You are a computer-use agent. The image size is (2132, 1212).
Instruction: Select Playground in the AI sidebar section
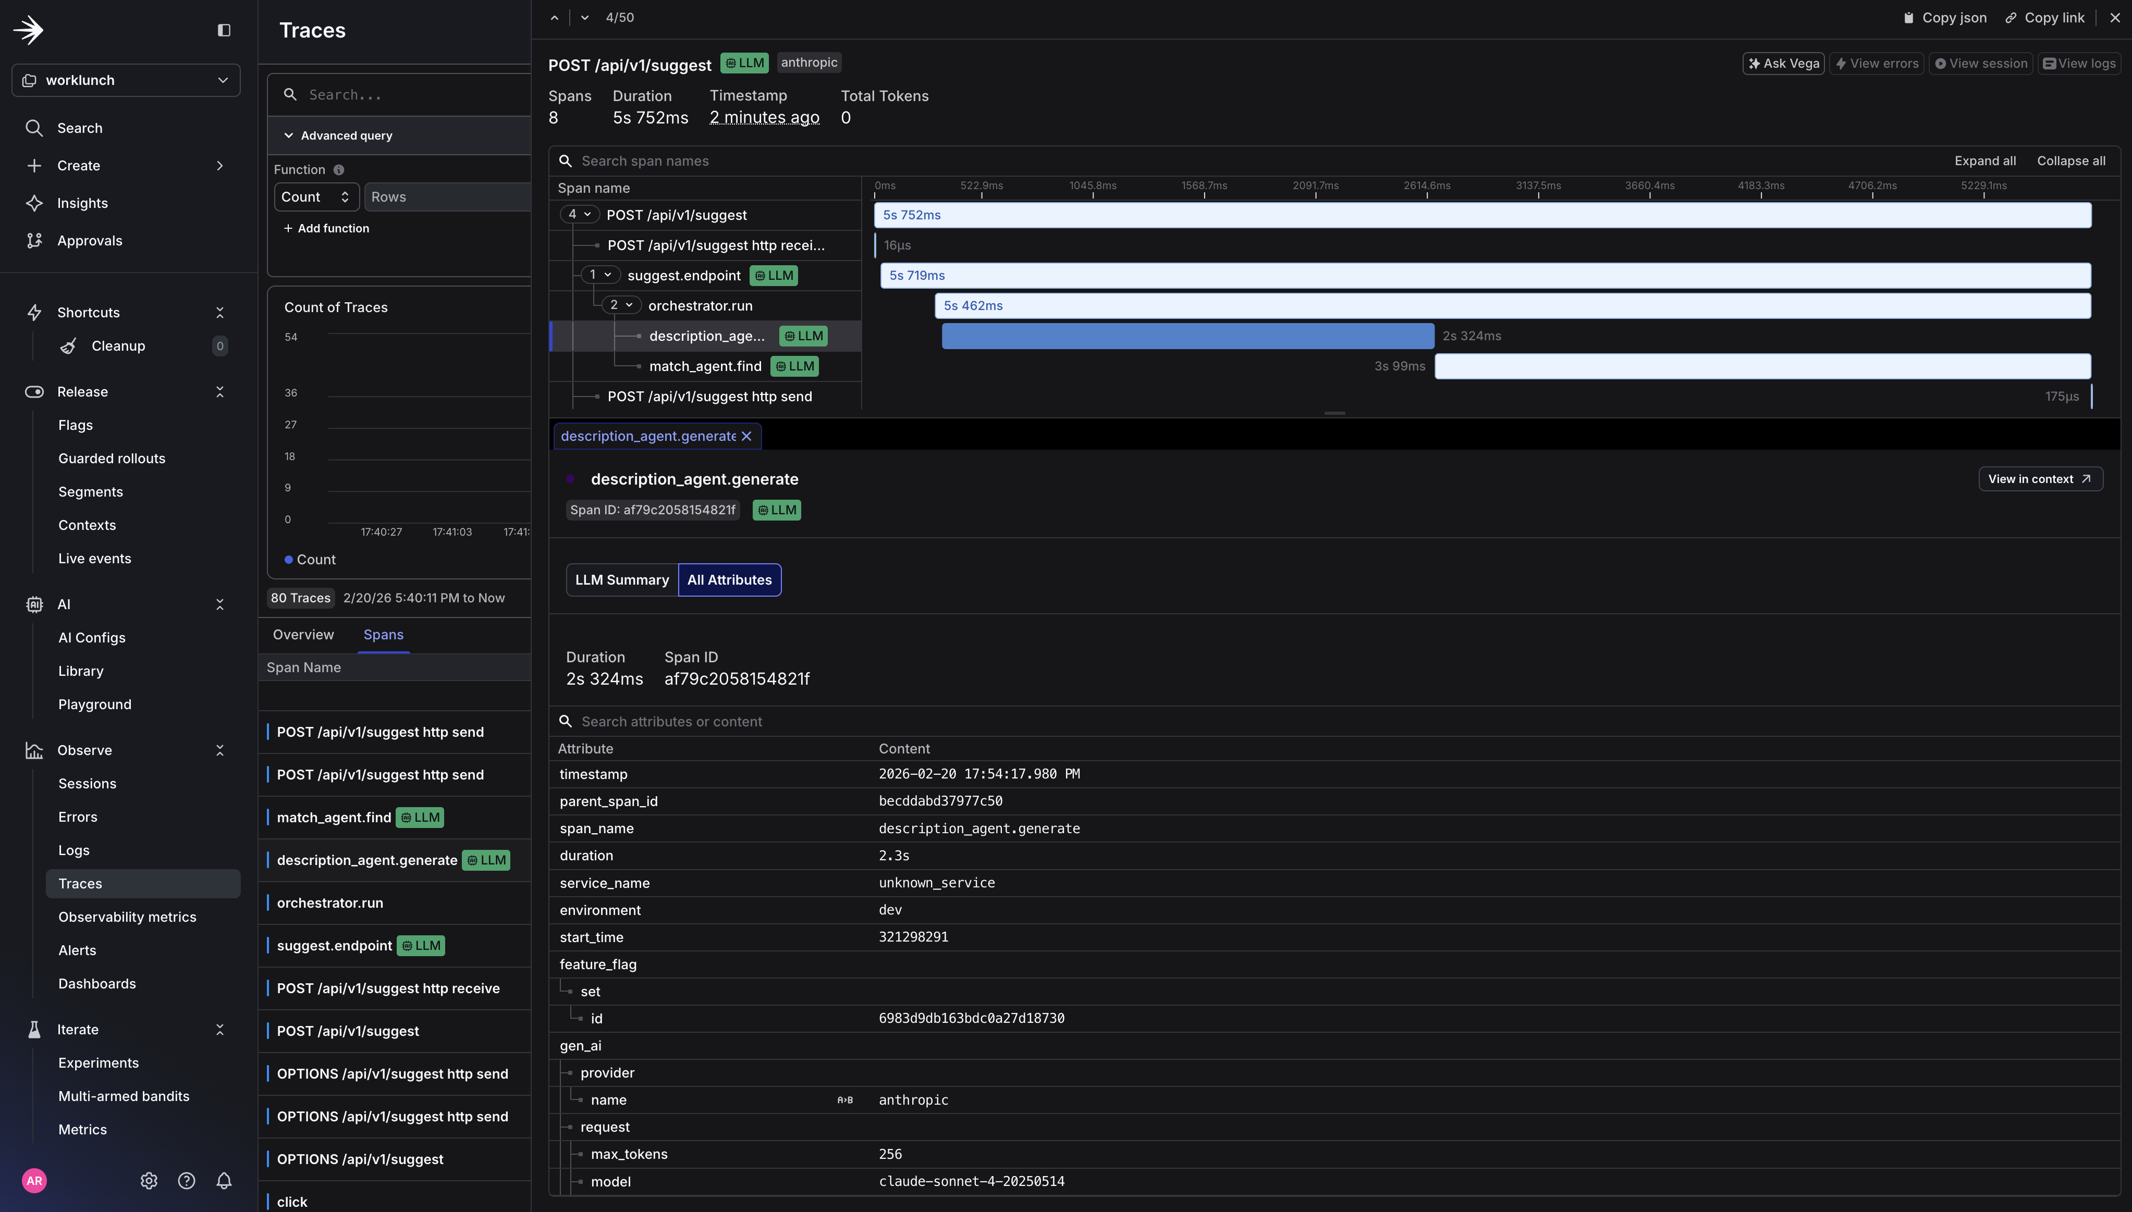click(94, 703)
